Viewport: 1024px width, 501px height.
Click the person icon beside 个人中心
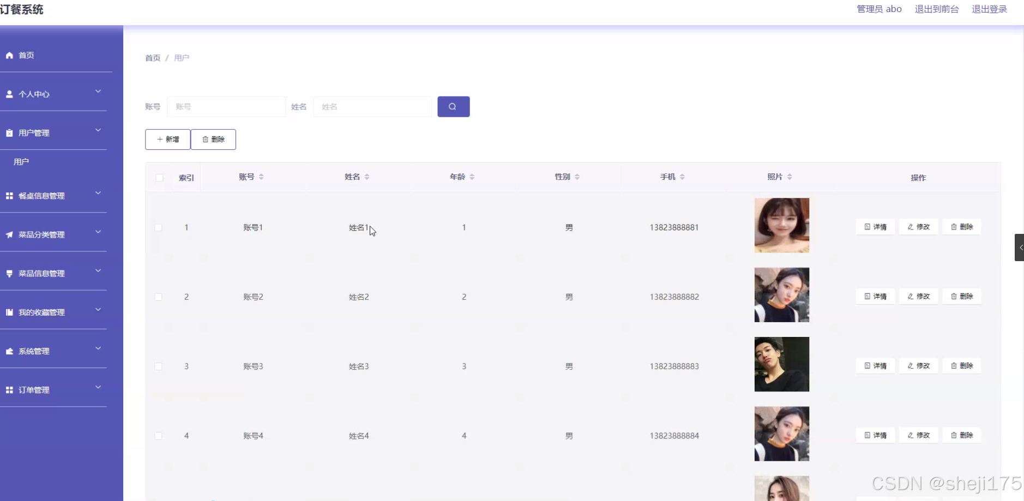(9, 94)
